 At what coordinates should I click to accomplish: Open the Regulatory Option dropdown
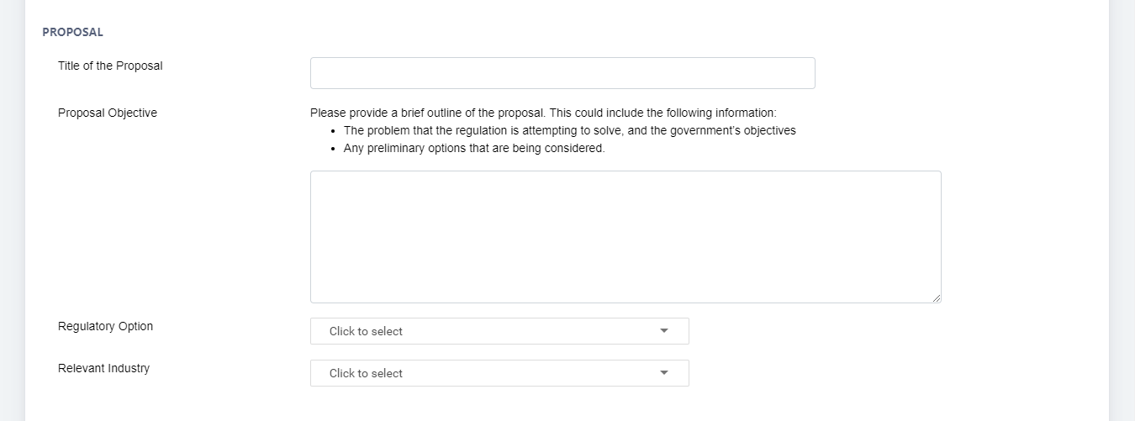point(499,331)
